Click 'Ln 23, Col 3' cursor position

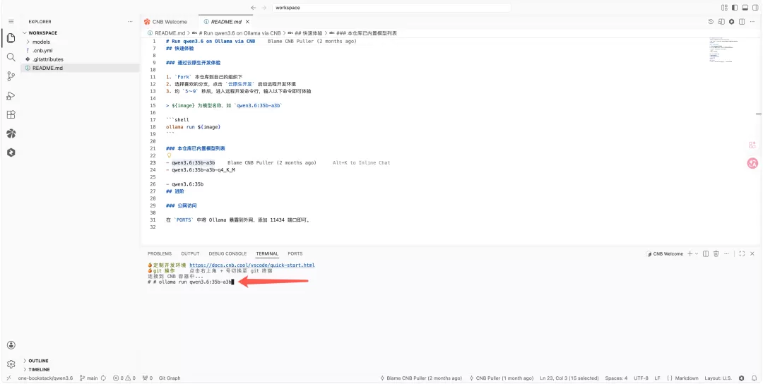pos(569,378)
